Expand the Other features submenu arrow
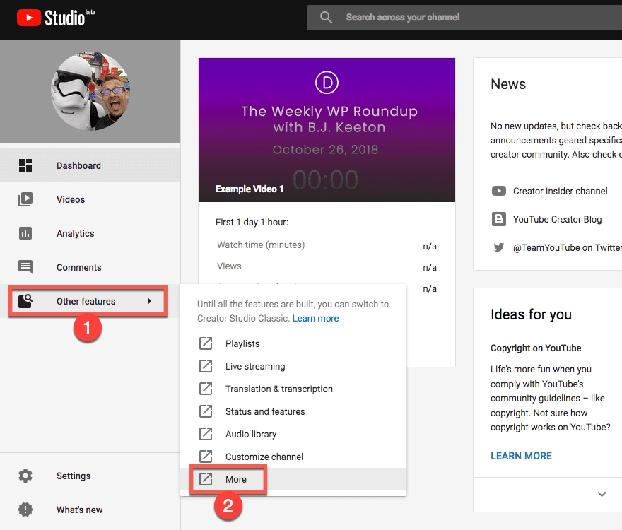This screenshot has height=530, width=622. [149, 302]
